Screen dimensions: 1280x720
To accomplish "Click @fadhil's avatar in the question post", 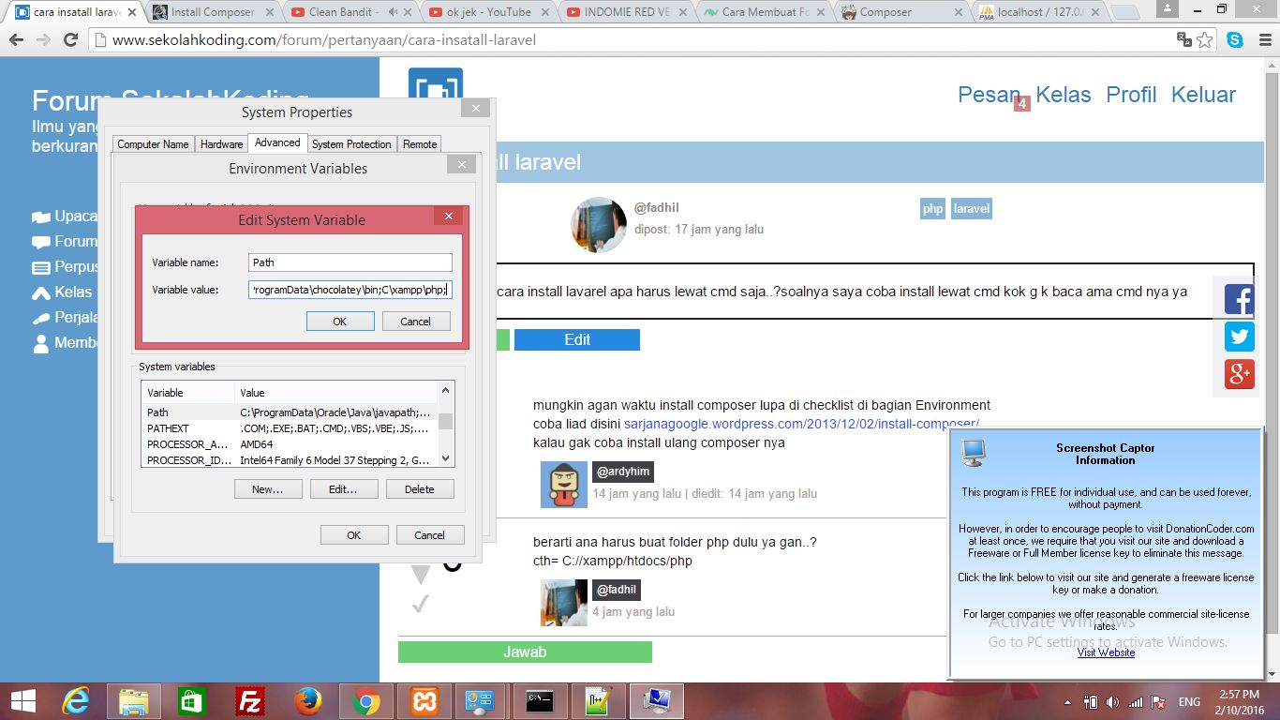I will tap(599, 225).
